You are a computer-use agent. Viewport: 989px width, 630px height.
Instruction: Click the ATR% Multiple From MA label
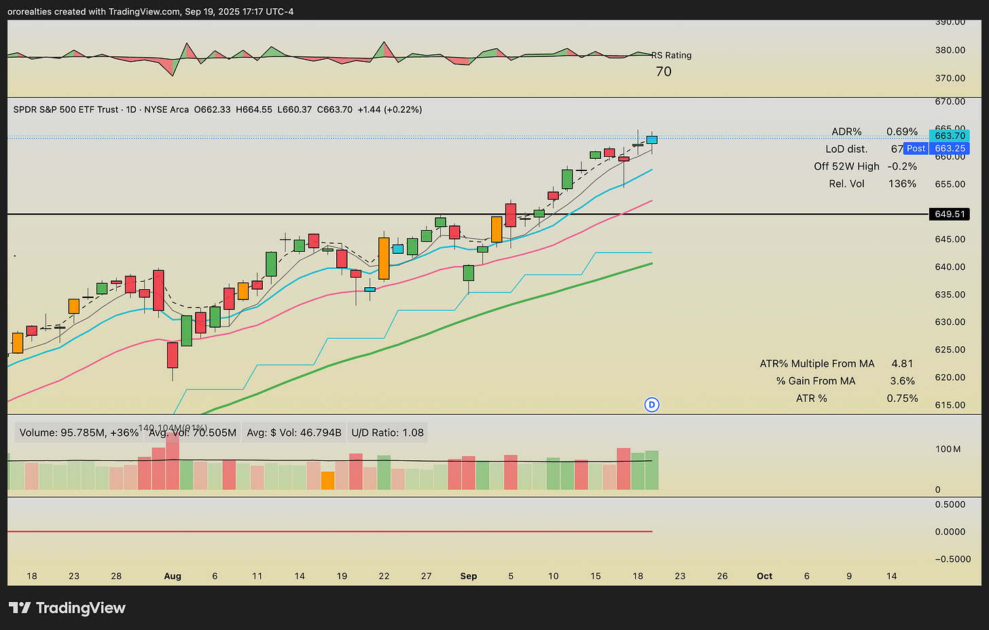(x=817, y=364)
